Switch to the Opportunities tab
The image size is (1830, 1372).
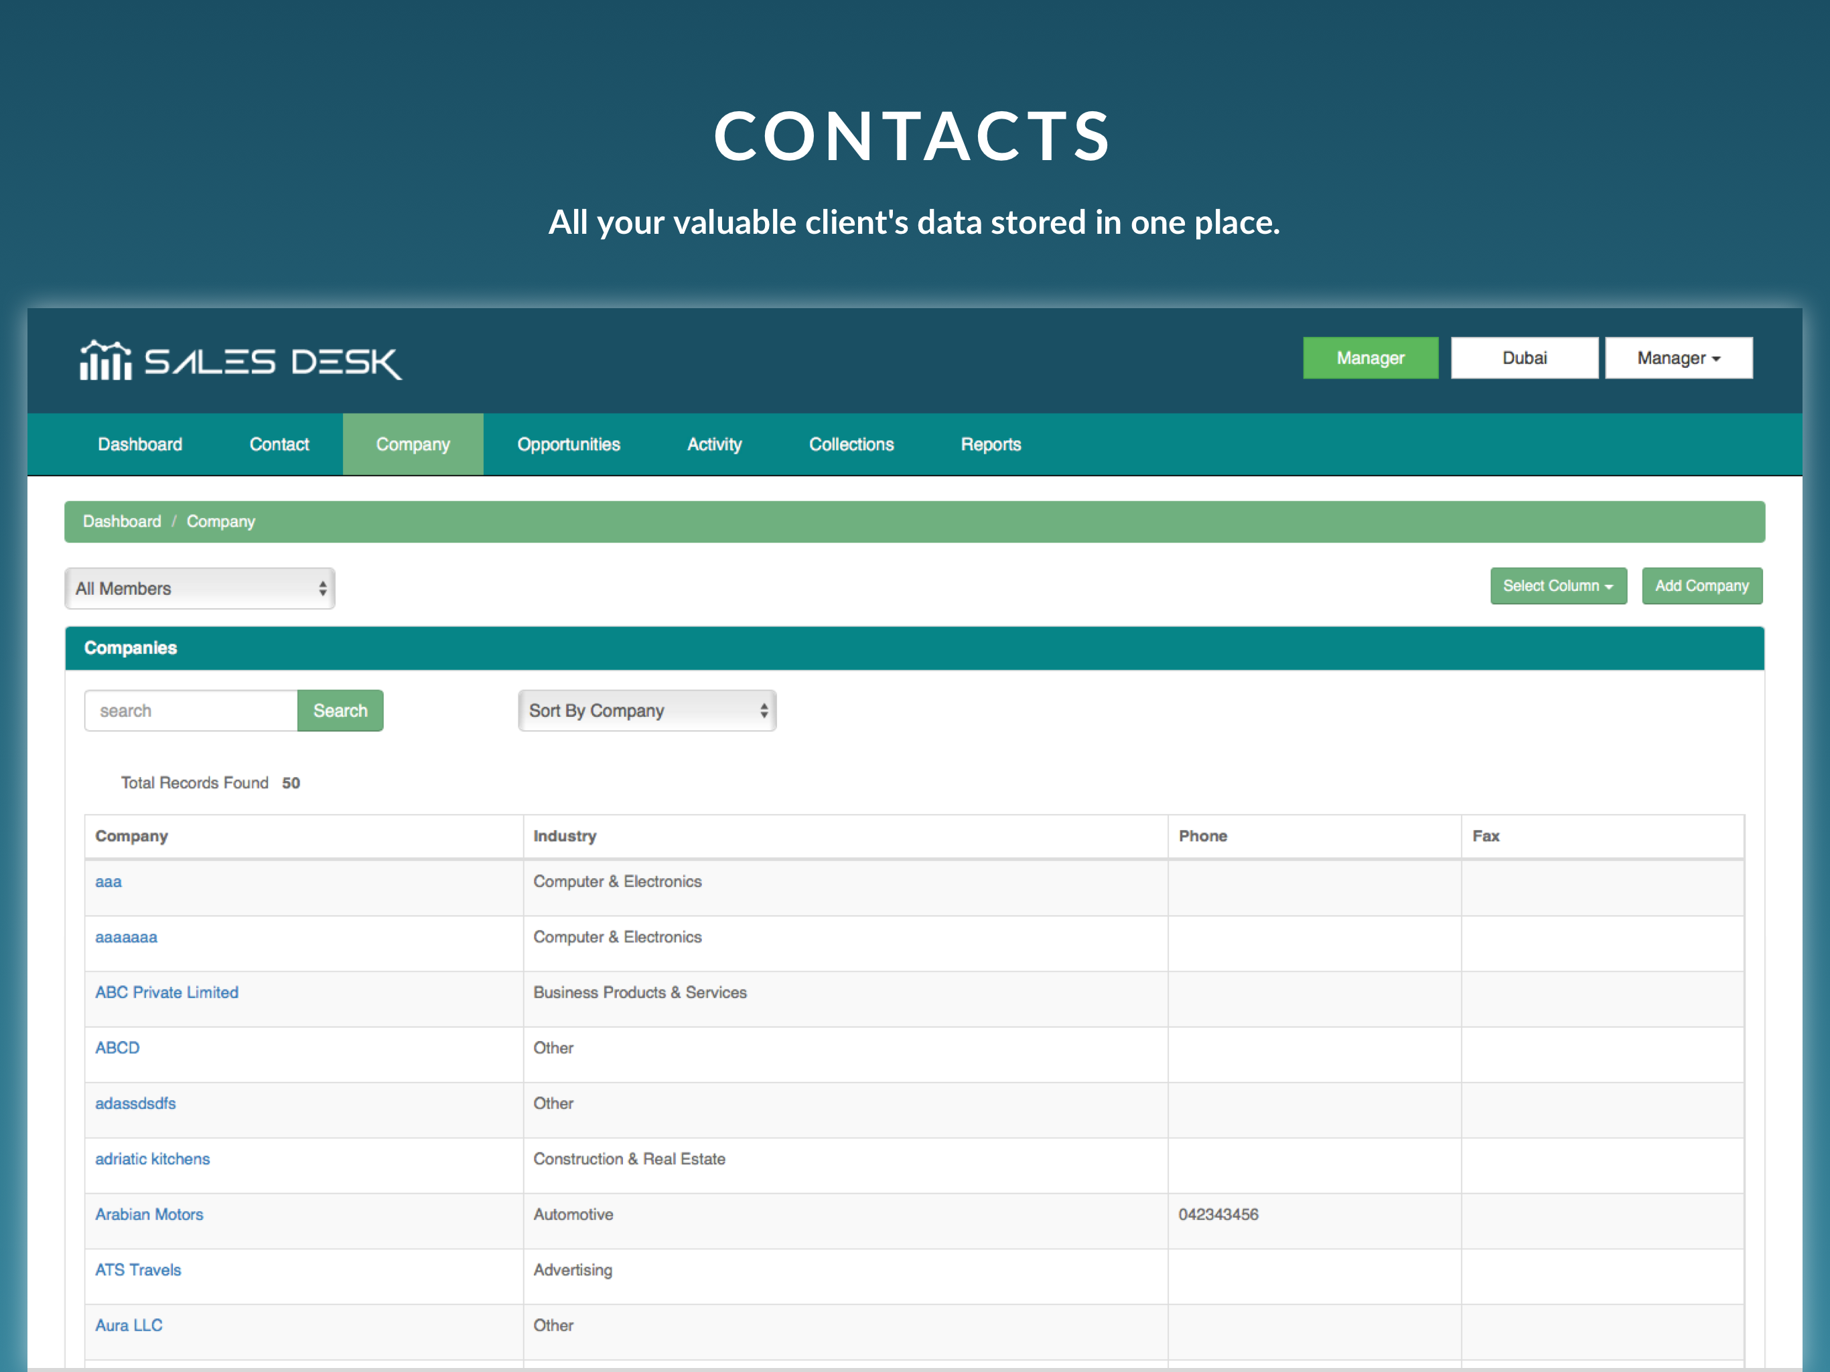click(x=569, y=444)
